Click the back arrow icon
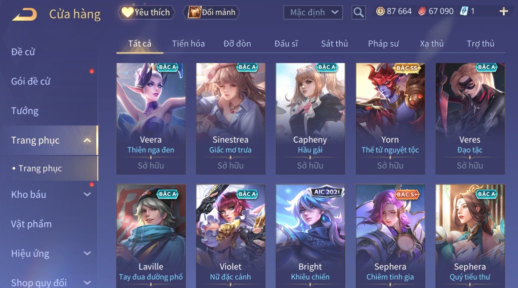The width and height of the screenshot is (518, 288). [24, 14]
